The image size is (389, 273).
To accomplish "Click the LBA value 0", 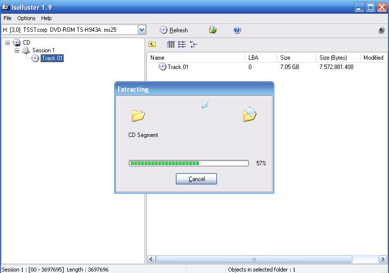I will (250, 67).
